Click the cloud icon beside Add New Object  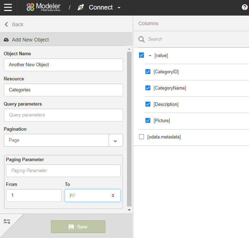[x=6, y=40]
